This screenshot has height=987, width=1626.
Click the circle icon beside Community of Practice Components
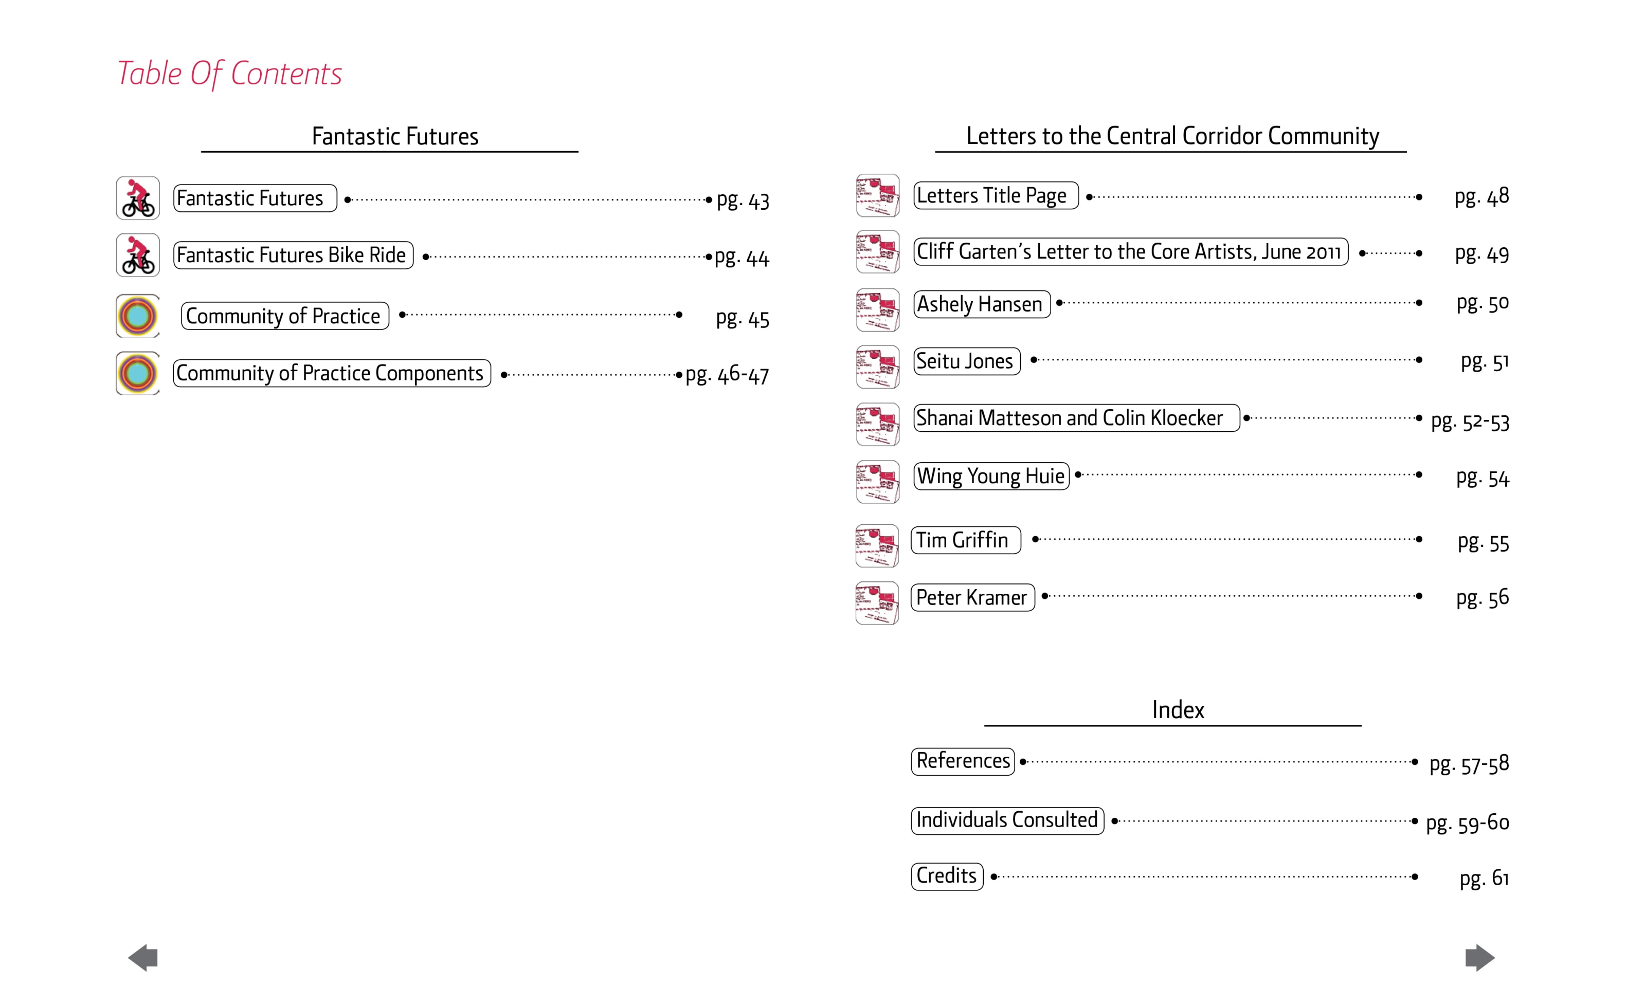point(138,373)
